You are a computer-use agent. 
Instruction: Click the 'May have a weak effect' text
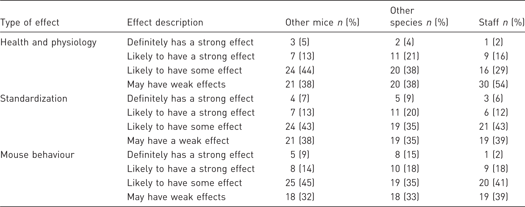coord(178,141)
